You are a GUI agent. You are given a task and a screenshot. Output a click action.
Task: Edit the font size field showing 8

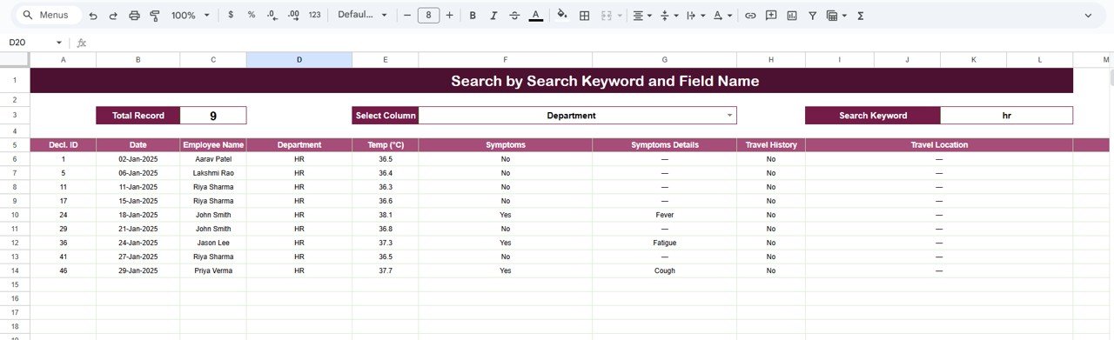[x=428, y=16]
